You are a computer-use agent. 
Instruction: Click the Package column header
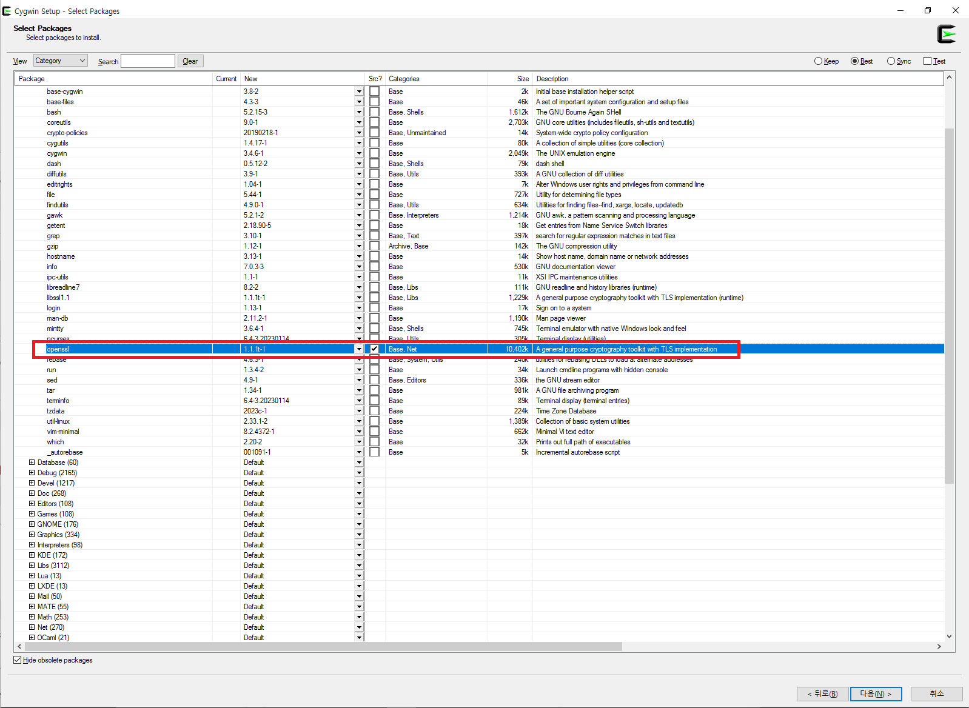pos(113,79)
